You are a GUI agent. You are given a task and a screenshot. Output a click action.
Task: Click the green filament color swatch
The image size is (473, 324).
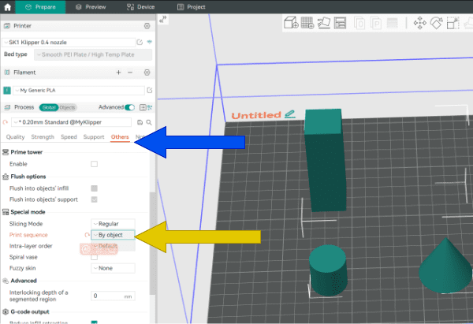coord(7,90)
